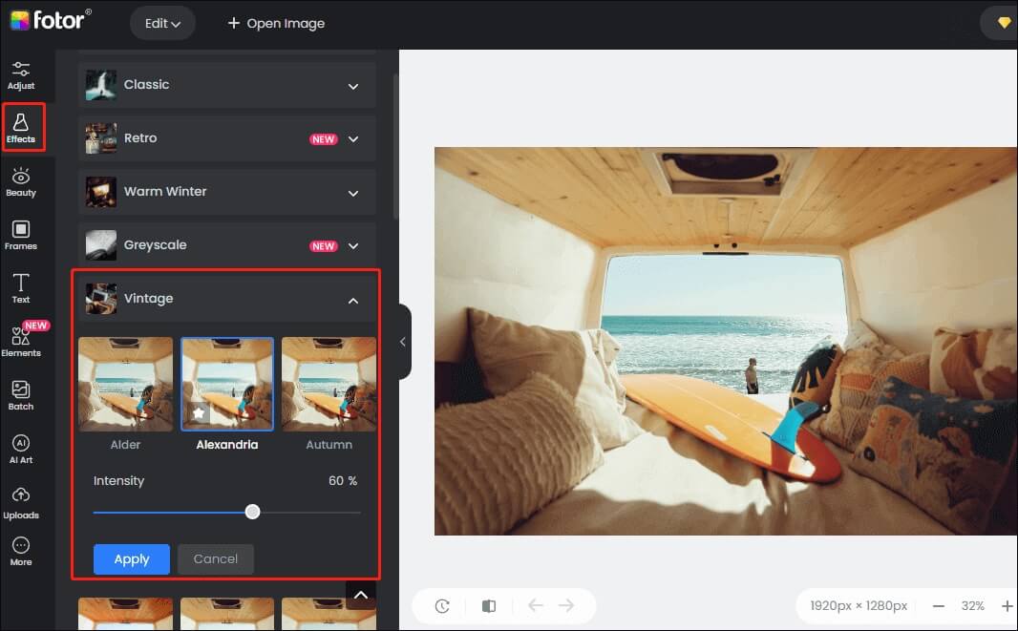
Task: Open the Uploads panel
Action: coord(20,501)
